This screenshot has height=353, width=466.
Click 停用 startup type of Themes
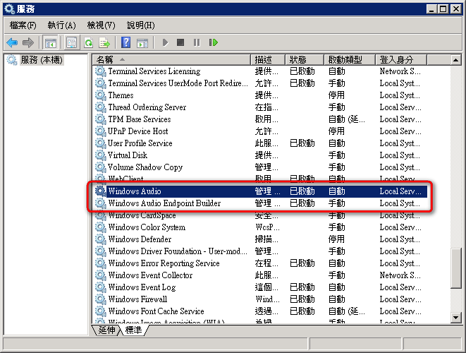(x=336, y=95)
